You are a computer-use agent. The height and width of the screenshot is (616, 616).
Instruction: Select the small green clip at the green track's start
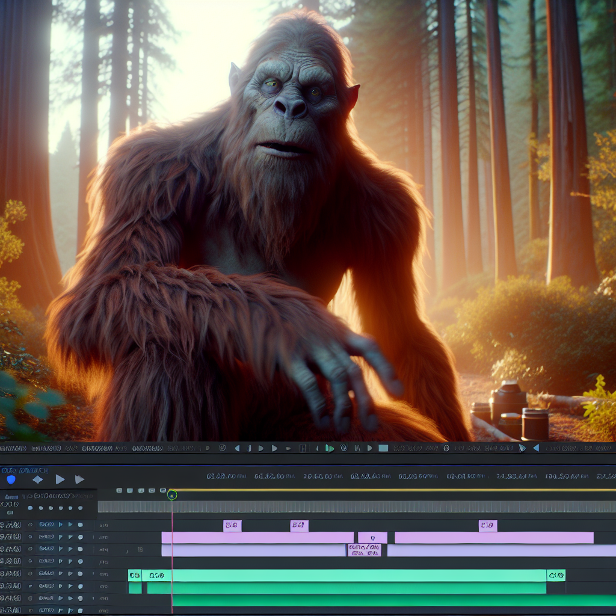coord(135,576)
